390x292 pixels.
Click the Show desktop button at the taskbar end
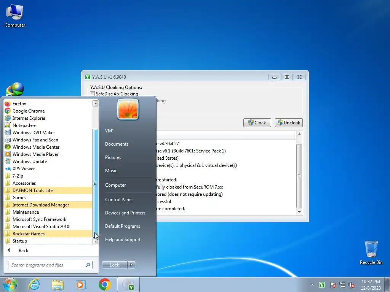tap(387, 284)
